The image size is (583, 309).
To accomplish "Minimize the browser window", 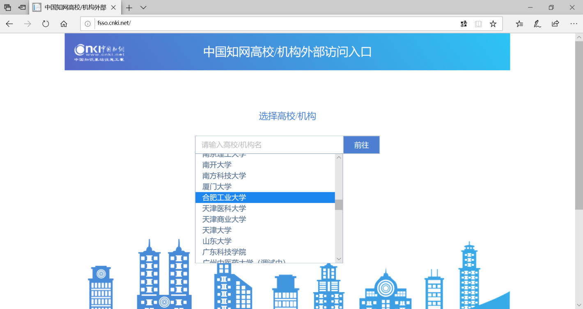I will pos(530,7).
